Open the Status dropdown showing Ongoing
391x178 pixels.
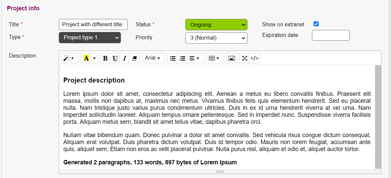pos(216,25)
